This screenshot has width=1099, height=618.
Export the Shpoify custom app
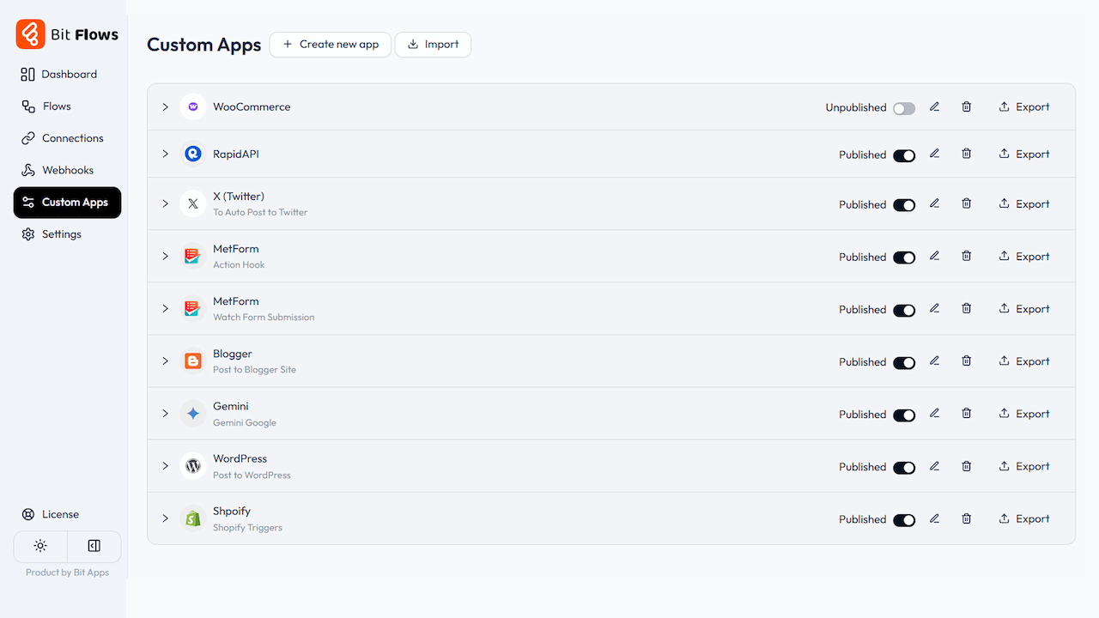(1023, 518)
